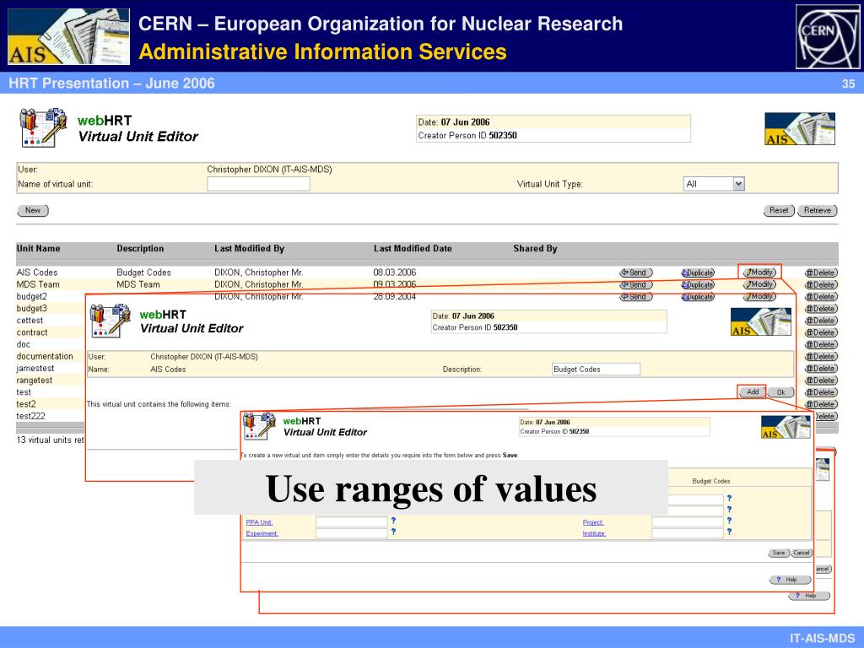Delete the MDS Team virtual unit
This screenshot has width=864, height=648.
pyautogui.click(x=821, y=285)
